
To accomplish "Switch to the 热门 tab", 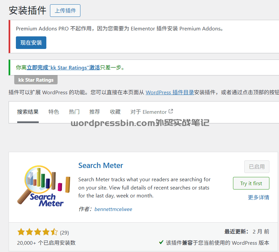I will point(74,111).
